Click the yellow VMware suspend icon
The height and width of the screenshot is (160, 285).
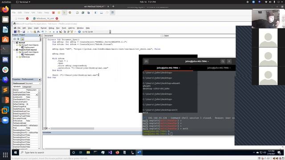point(59,12)
